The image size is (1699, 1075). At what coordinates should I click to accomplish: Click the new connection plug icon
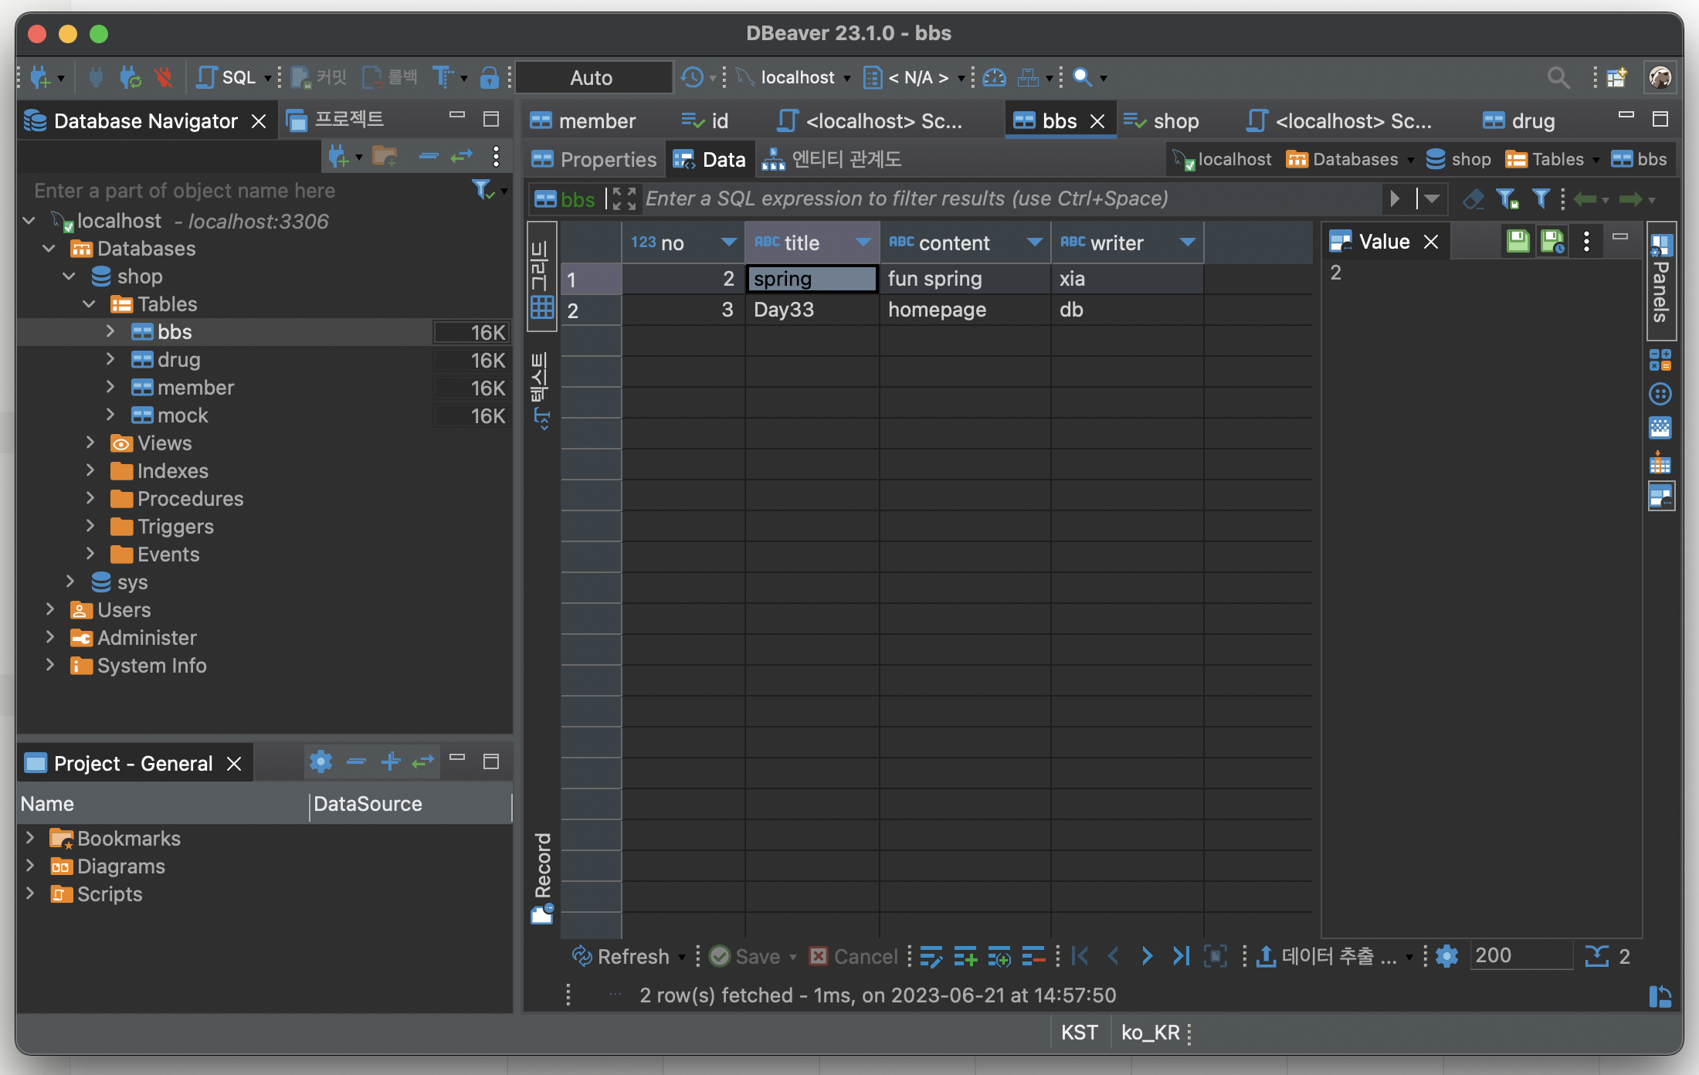tap(40, 77)
